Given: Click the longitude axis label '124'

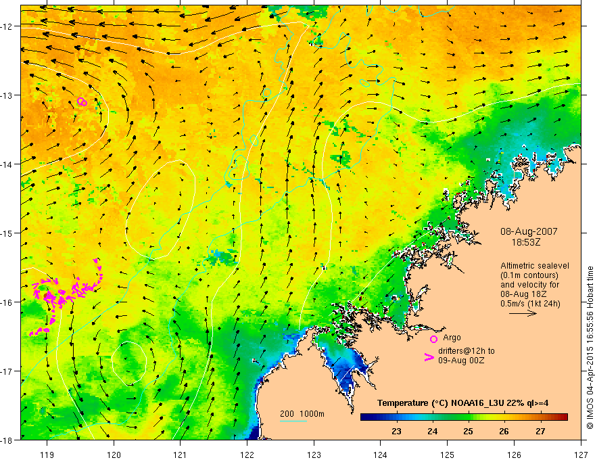Looking at the screenshot, I should pyautogui.click(x=381, y=455).
